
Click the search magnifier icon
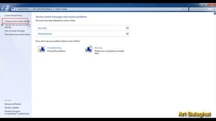[x=214, y=9]
